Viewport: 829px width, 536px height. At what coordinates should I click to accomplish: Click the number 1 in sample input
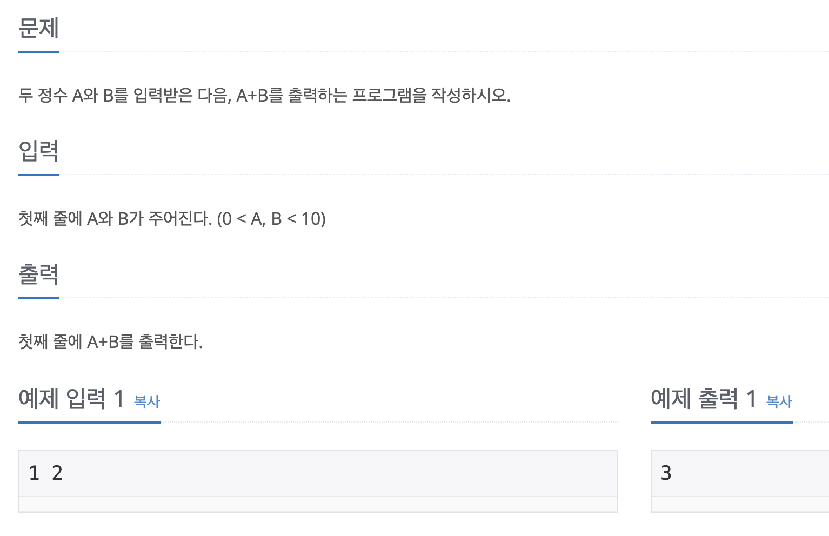click(34, 473)
